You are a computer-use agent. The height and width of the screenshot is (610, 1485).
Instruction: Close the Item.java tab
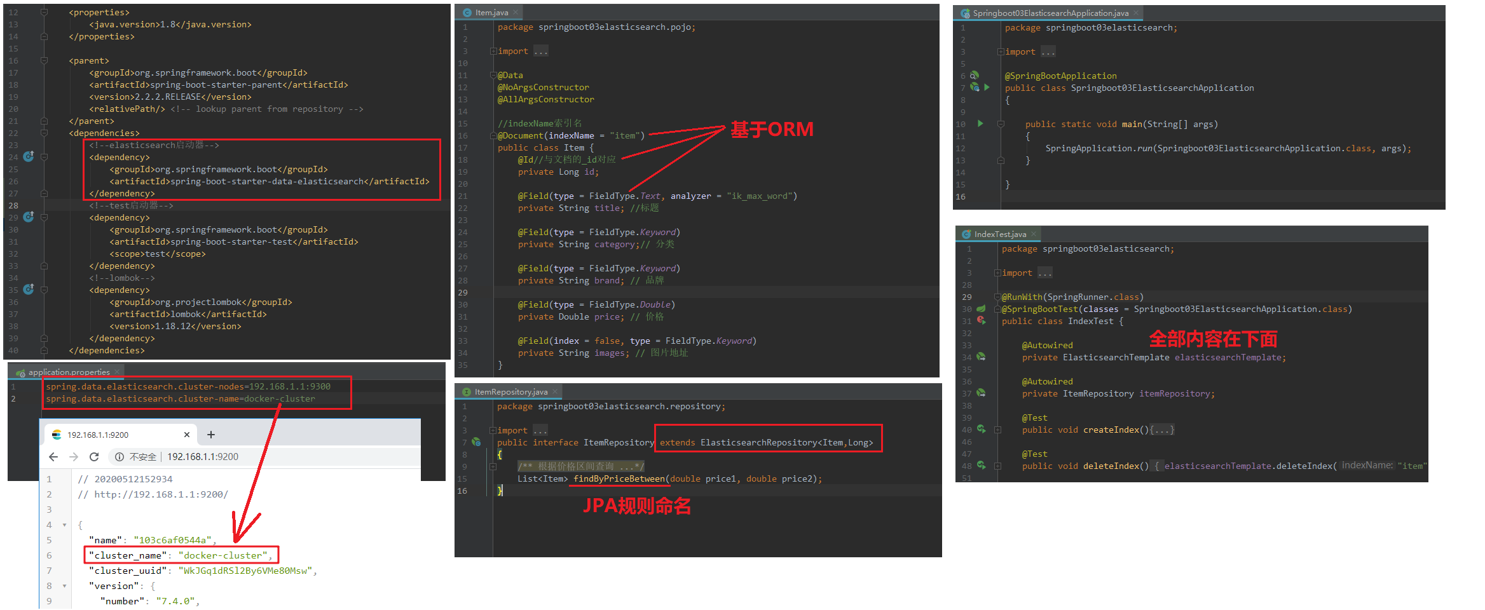click(x=516, y=12)
